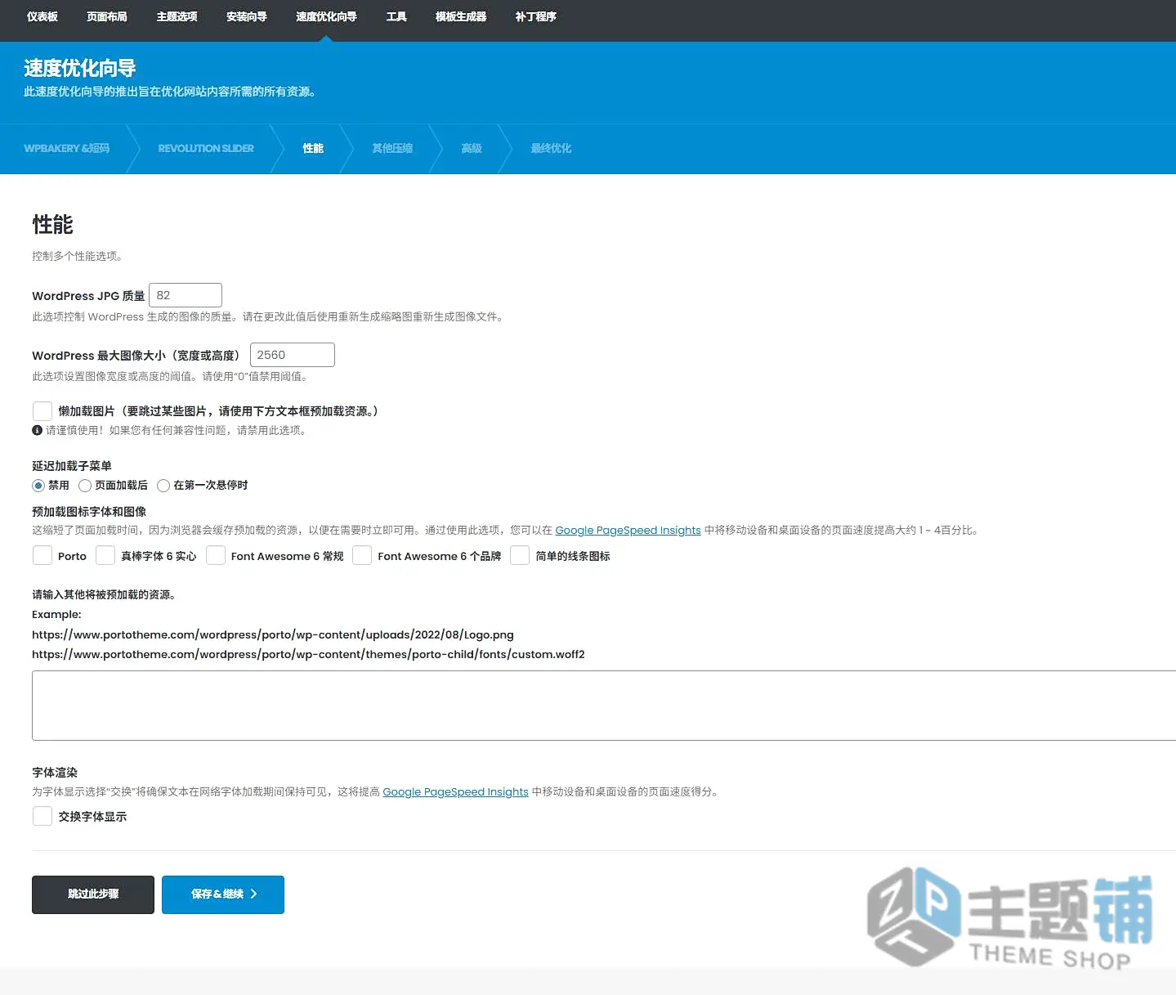
Task: Click the 字体渲染 label
Action: coord(55,773)
